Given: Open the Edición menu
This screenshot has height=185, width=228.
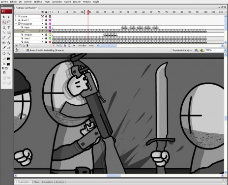Looking at the screenshot, I should (13, 2).
